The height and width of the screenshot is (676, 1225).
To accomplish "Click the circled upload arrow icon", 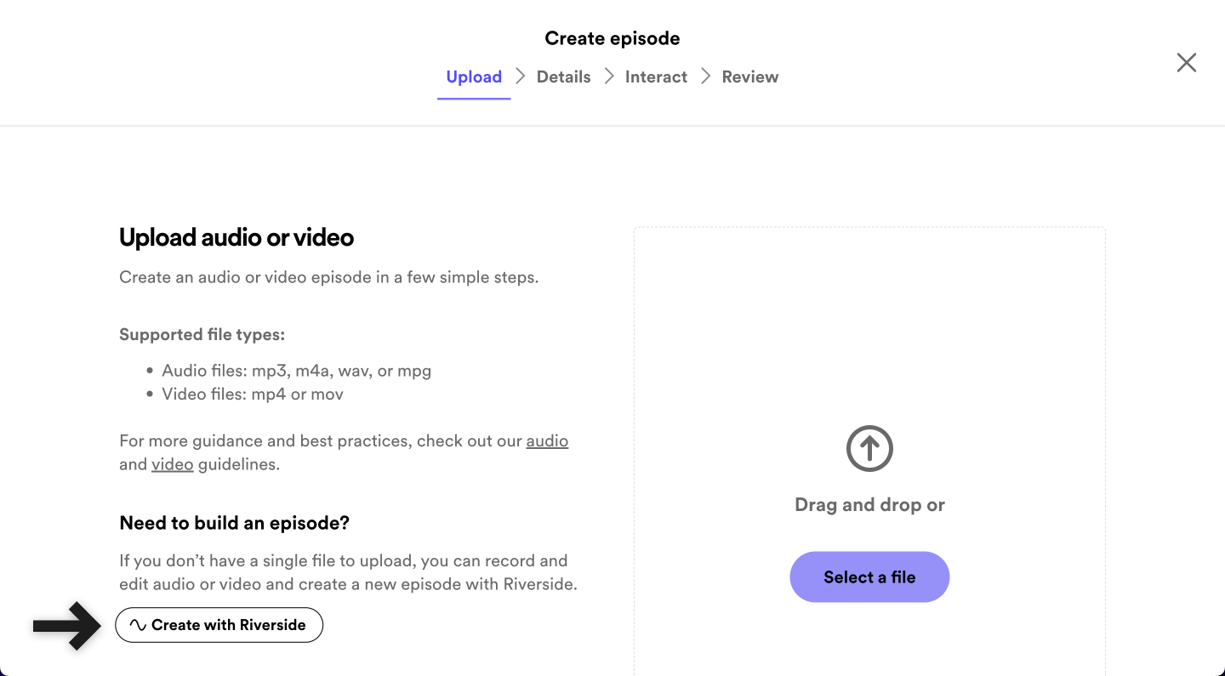I will [x=869, y=448].
